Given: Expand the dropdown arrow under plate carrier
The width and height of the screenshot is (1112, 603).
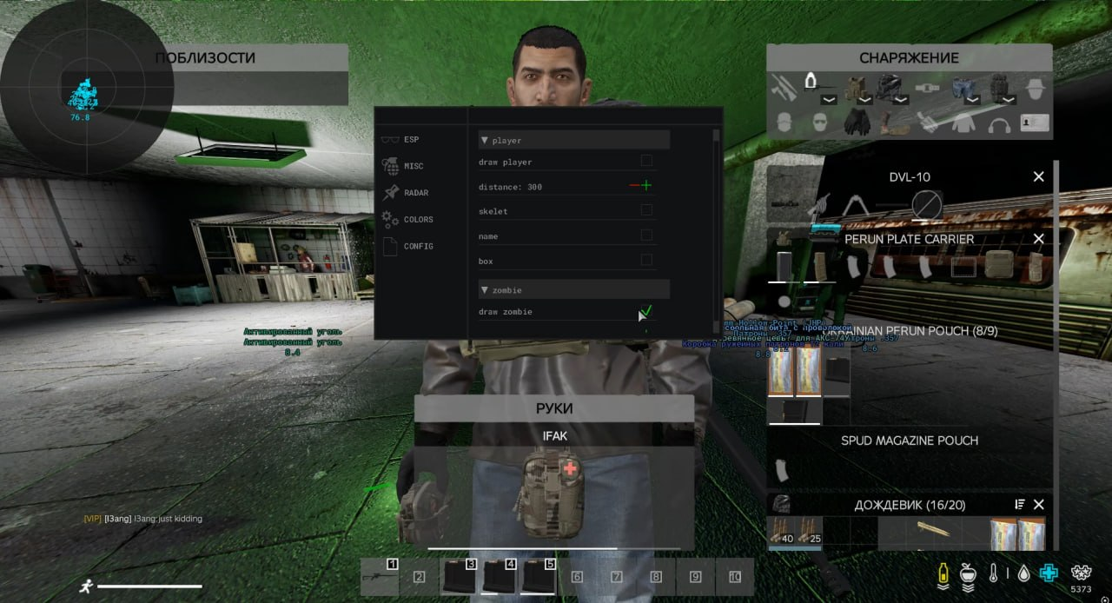Looking at the screenshot, I should (x=864, y=100).
